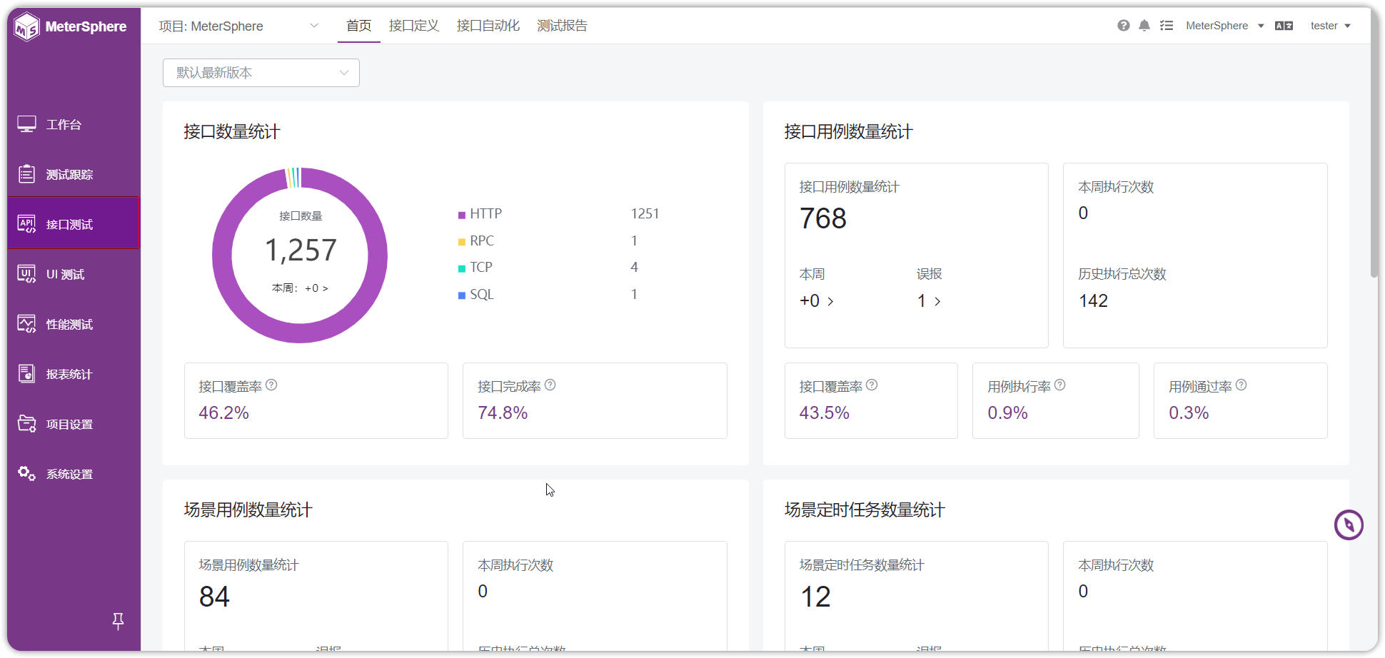Screen dimensions: 1385x658
Task: Switch to the 测试报告 tab
Action: (x=563, y=26)
